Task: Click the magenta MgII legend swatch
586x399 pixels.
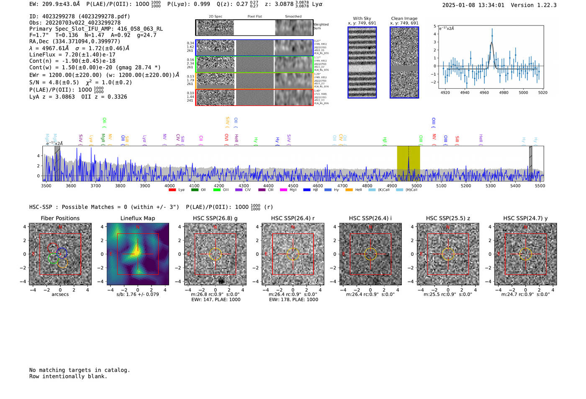Action: point(283,190)
